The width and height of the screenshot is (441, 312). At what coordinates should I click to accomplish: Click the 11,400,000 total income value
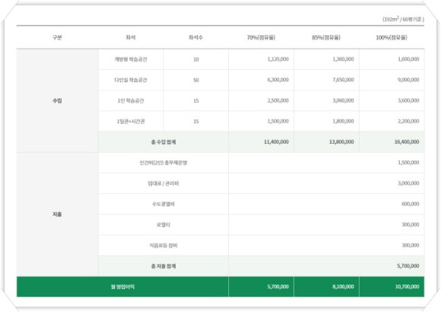pos(276,142)
